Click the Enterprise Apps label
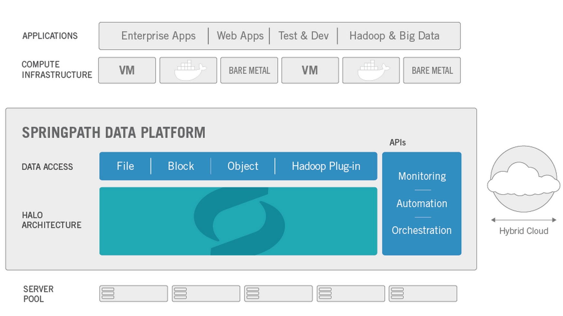This screenshot has height=316, width=563. [158, 36]
